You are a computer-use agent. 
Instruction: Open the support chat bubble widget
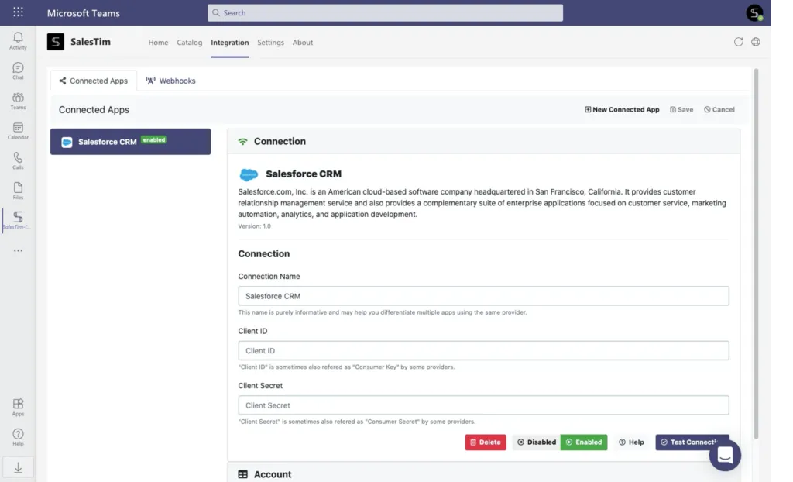tap(725, 455)
